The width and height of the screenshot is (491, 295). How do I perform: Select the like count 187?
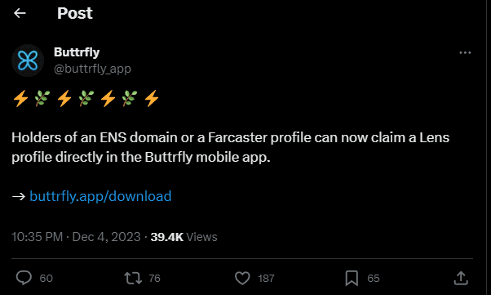click(266, 279)
